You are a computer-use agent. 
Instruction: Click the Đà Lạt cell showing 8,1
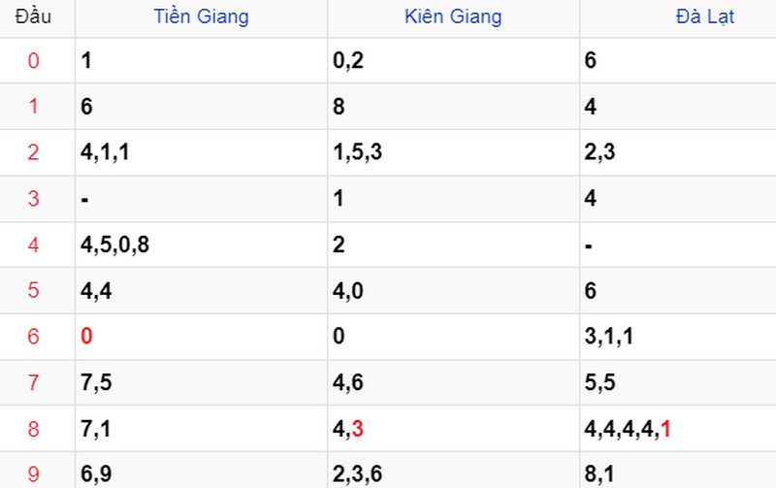point(678,471)
